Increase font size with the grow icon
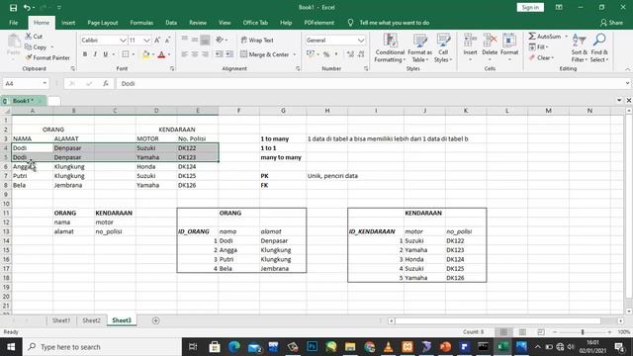The width and height of the screenshot is (633, 356). point(157,40)
